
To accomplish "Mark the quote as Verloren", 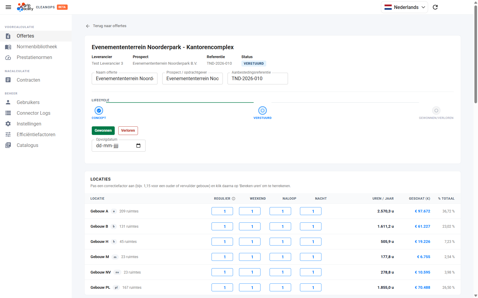I will 128,131.
